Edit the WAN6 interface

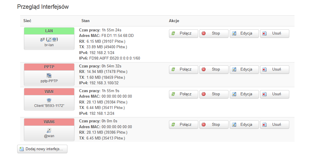[x=244, y=125]
